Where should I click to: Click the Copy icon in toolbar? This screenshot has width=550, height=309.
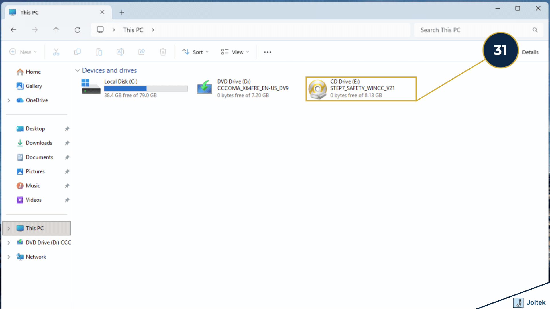pos(77,52)
